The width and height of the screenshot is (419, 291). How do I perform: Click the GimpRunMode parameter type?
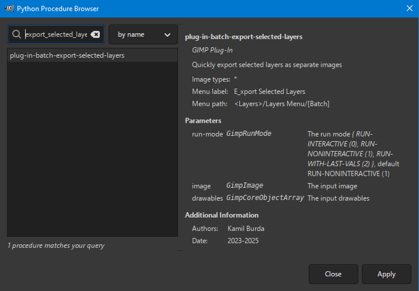249,134
